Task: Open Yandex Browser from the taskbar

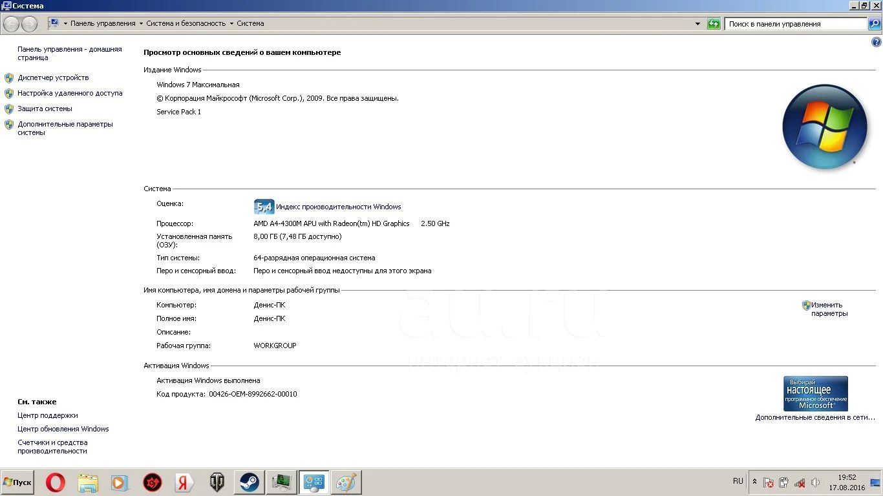Action: point(185,482)
